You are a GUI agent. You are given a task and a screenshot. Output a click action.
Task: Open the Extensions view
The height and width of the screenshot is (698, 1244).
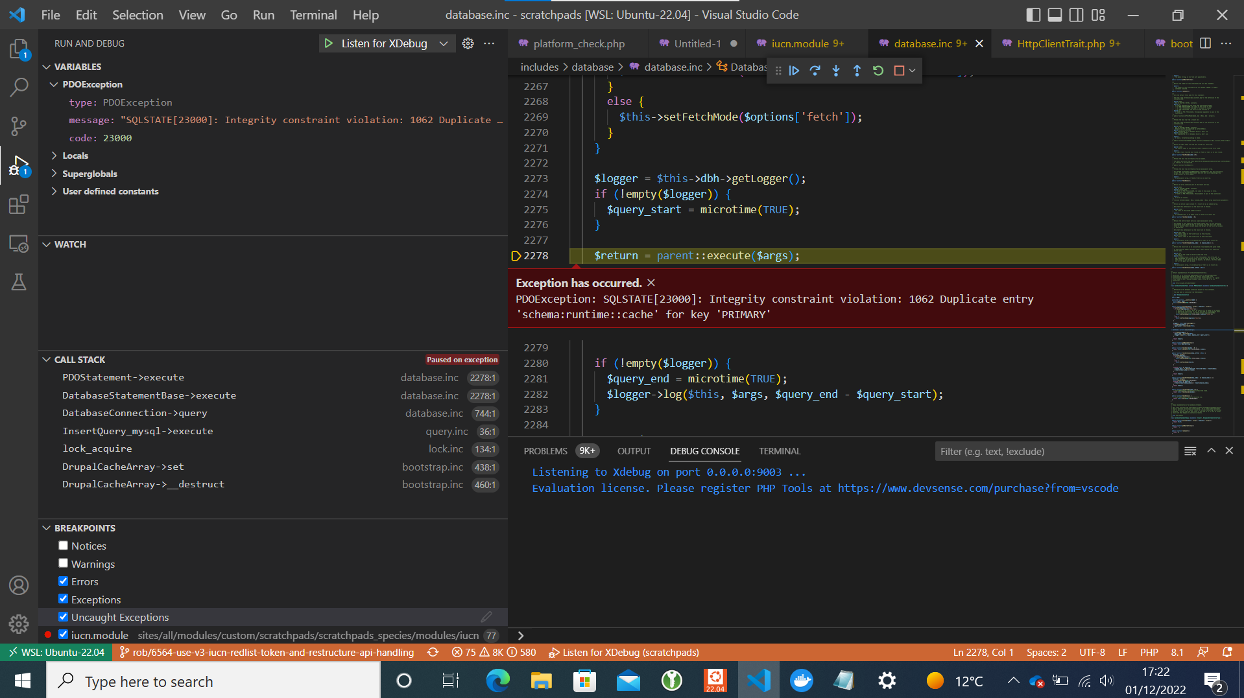point(19,204)
